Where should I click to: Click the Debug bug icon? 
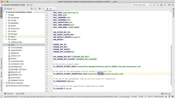point(154,5)
